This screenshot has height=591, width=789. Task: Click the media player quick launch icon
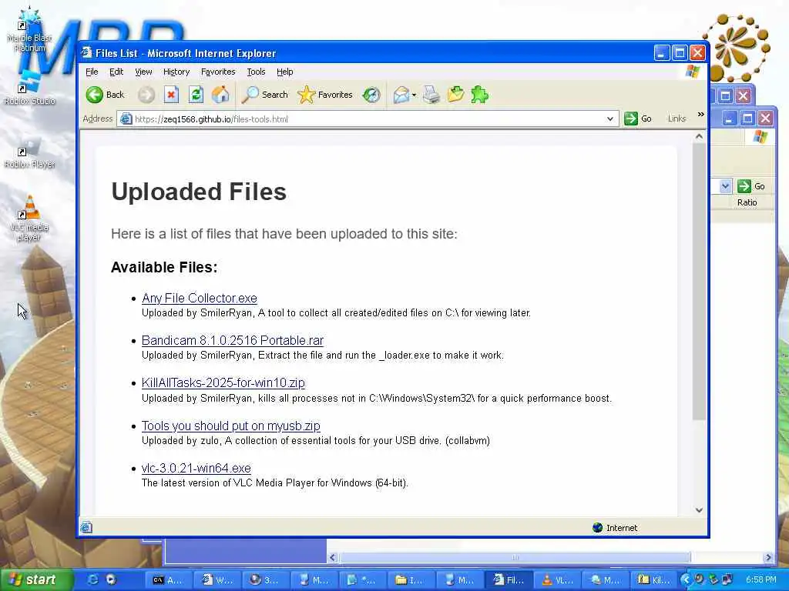[111, 579]
